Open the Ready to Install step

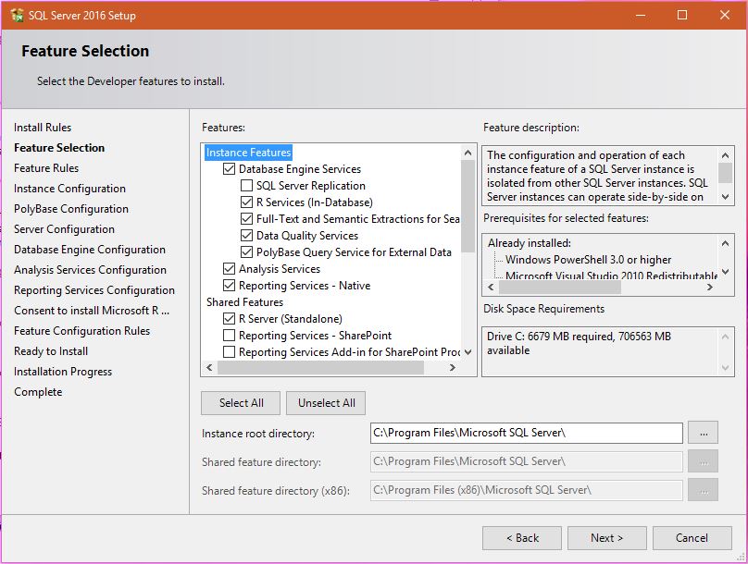coord(51,350)
